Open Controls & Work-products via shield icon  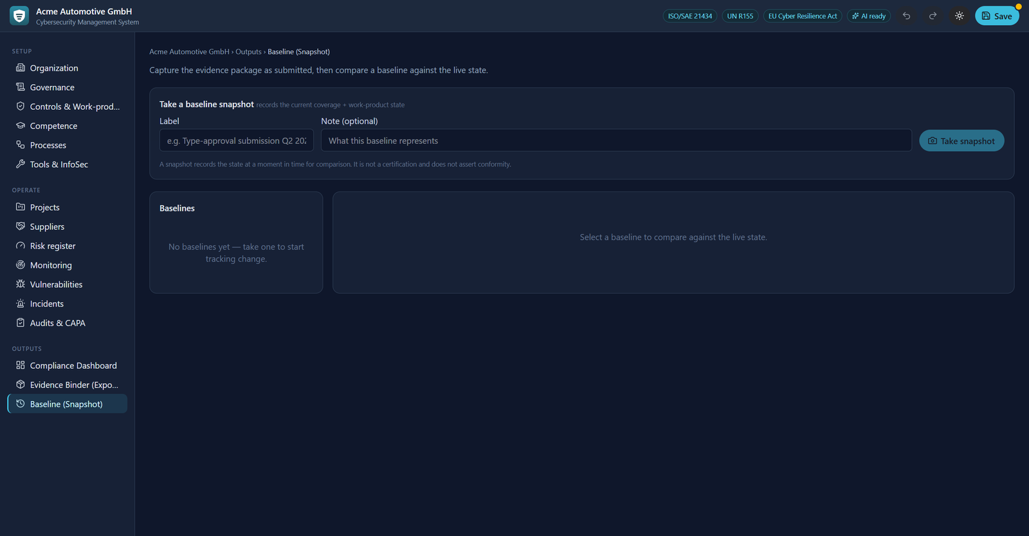(x=21, y=106)
